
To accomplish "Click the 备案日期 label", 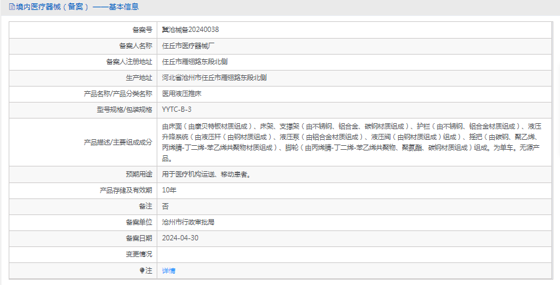I will coord(139,238).
